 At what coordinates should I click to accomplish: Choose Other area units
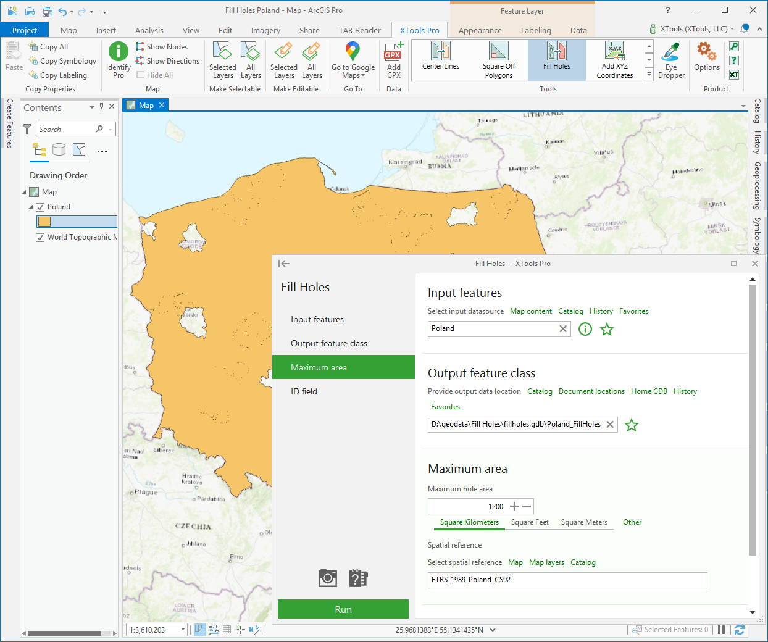(632, 522)
